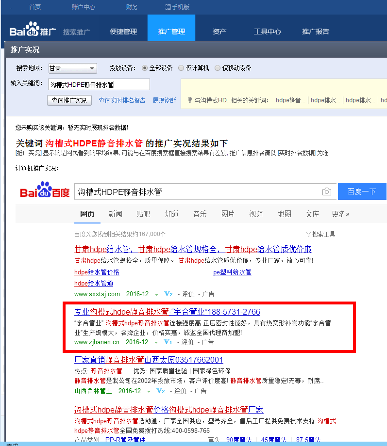The width and height of the screenshot is (387, 446).
Task: Open the 搜索地域 dropdown showing 甘肃
Action: [73, 68]
